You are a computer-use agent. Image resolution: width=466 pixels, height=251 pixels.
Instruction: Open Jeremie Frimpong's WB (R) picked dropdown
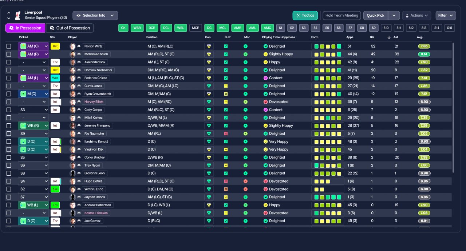point(33,125)
